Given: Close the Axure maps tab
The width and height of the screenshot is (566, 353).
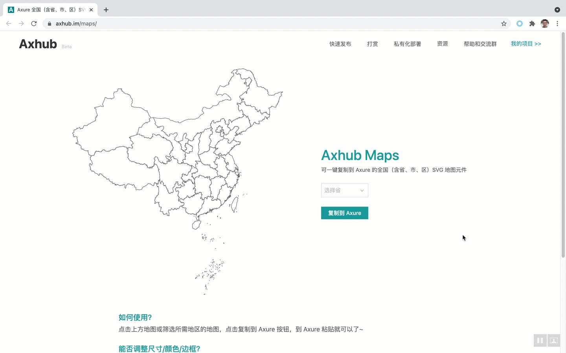Looking at the screenshot, I should click(91, 10).
